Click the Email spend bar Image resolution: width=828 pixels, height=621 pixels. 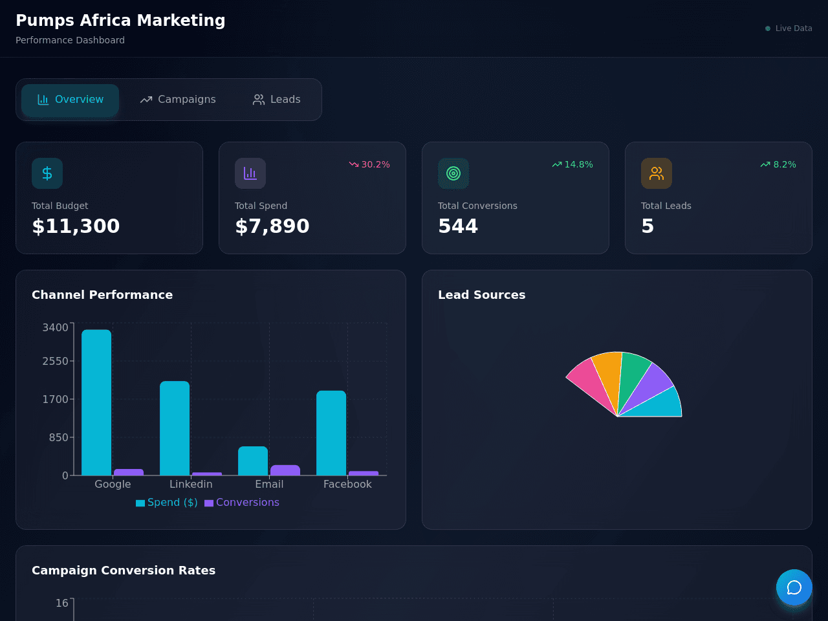pyautogui.click(x=253, y=461)
